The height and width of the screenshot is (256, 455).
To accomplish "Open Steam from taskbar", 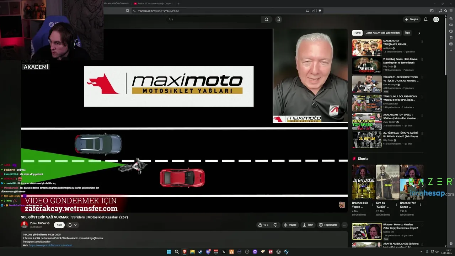I will pyautogui.click(x=200, y=252).
